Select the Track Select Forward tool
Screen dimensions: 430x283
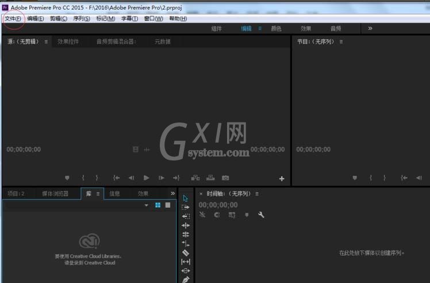tap(186, 207)
